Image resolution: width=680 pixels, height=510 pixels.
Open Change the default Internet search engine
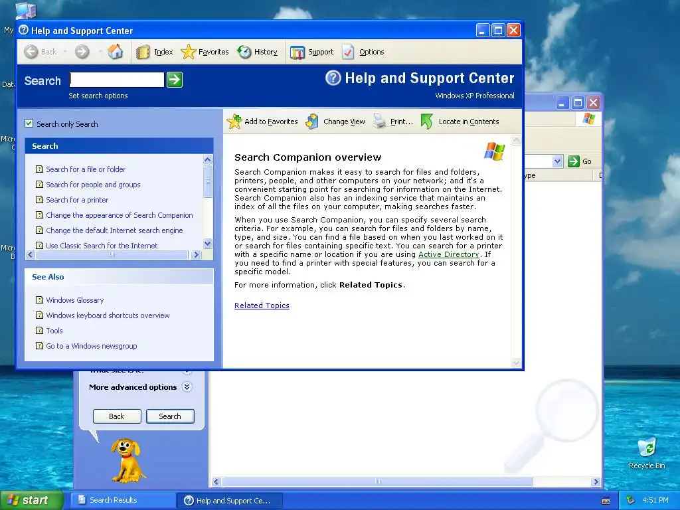[114, 230]
